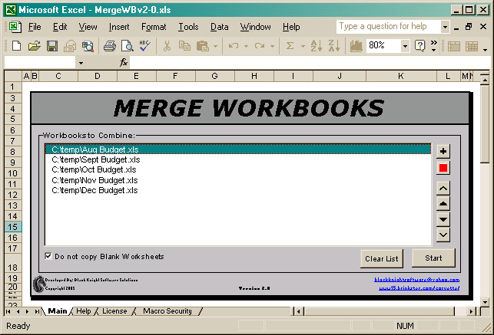Switch to the Macro Security sheet tab
Image resolution: width=494 pixels, height=335 pixels.
tap(167, 311)
